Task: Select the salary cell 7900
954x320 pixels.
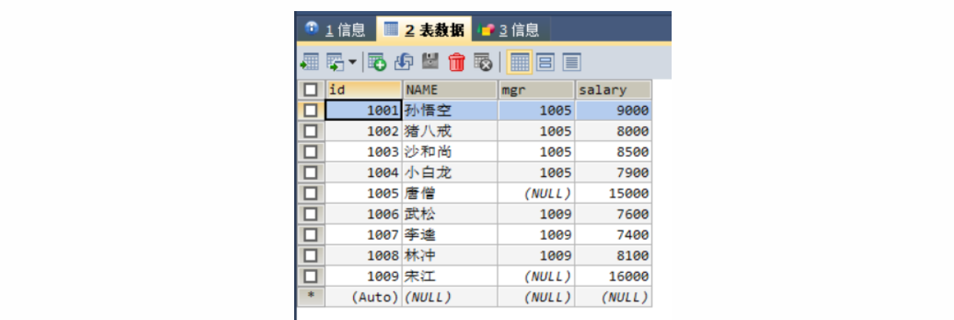Action: [x=613, y=173]
